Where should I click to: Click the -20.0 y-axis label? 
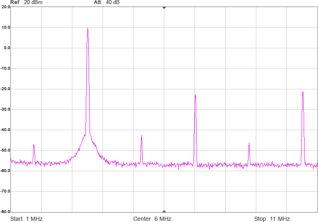[x=5, y=89]
